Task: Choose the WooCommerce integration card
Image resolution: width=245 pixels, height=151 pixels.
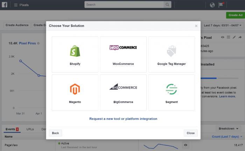Action: [x=123, y=55]
